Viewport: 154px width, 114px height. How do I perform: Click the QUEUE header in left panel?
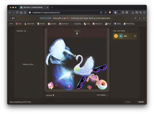pyautogui.click(x=21, y=31)
